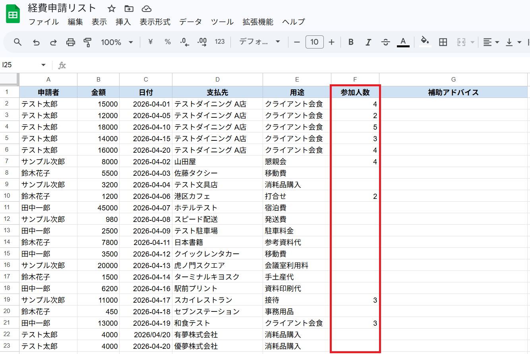530x354 pixels.
Task: Apply currency ¥ format
Action: pyautogui.click(x=150, y=42)
